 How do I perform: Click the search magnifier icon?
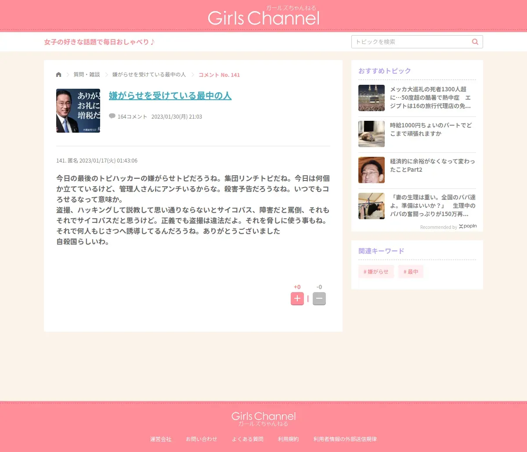(475, 42)
